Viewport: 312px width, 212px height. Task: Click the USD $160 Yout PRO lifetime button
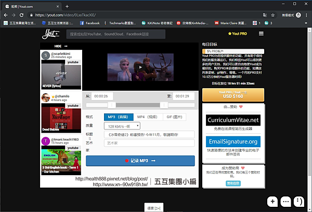(233, 95)
